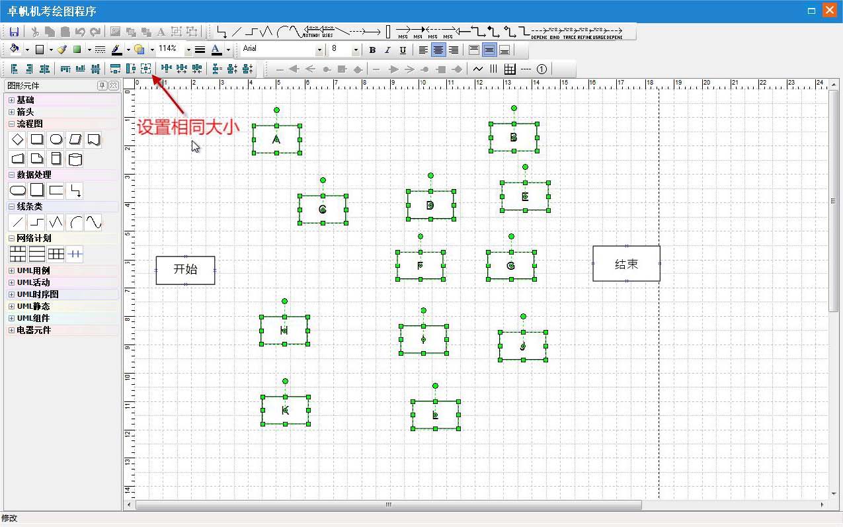Click the zigzag line icon in bottom toolbar
The width and height of the screenshot is (843, 527).
[478, 69]
